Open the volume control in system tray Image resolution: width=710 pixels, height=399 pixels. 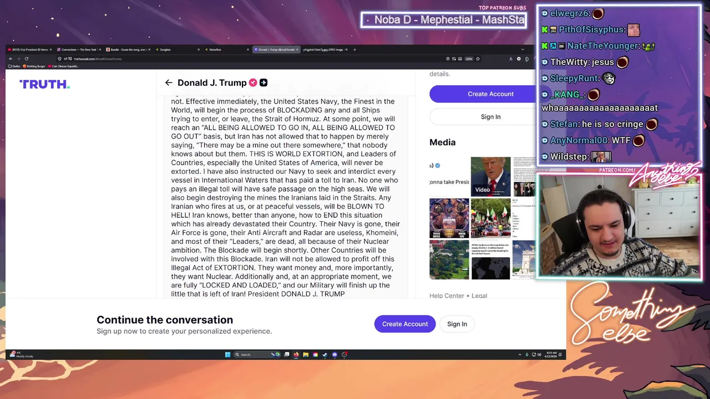click(539, 355)
